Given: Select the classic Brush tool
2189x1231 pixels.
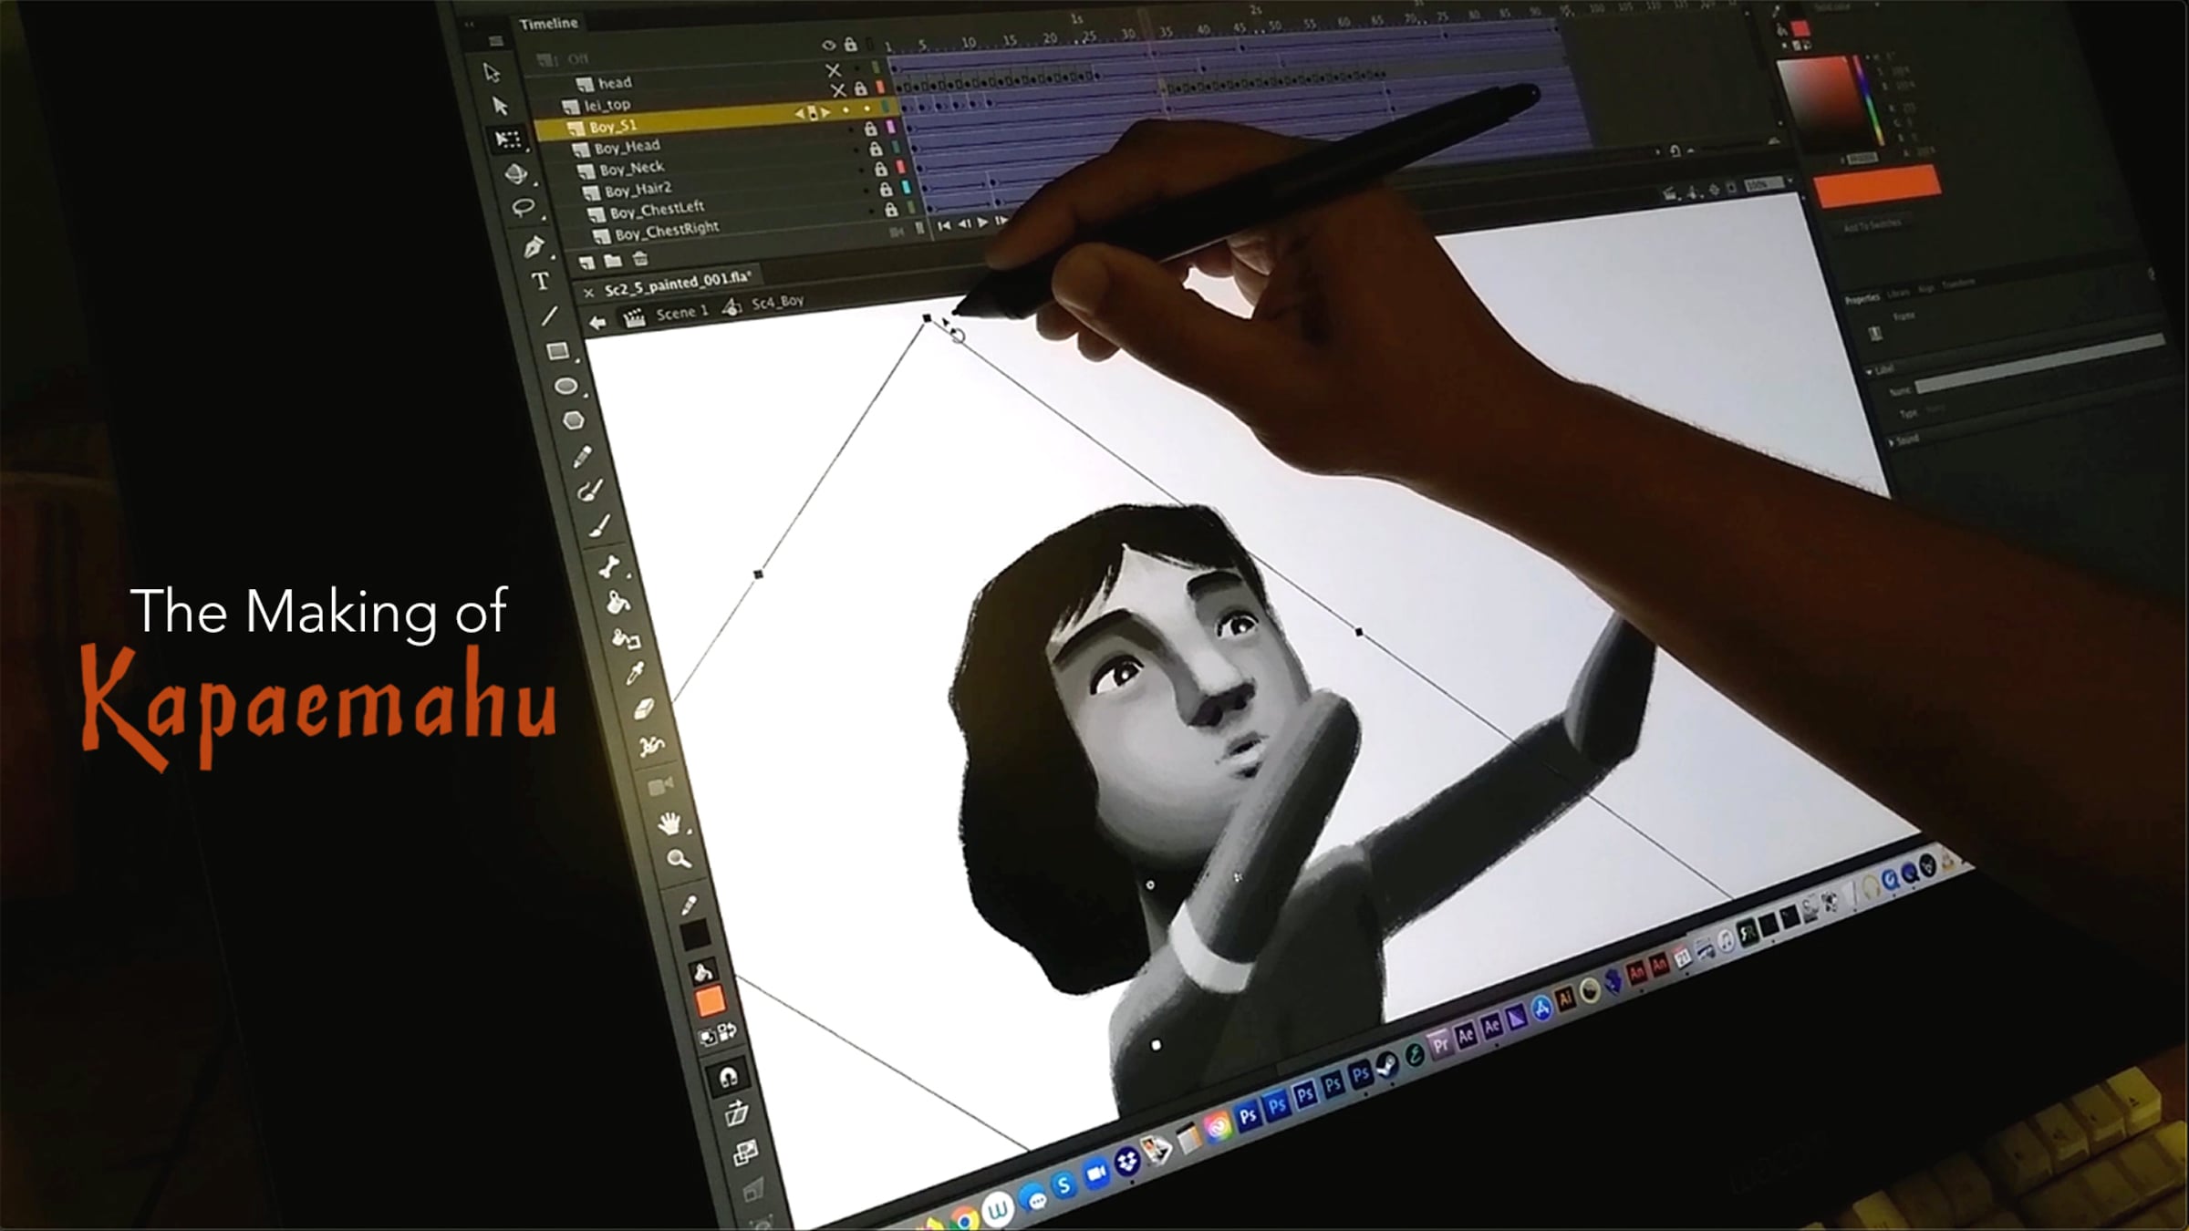Looking at the screenshot, I should coord(598,526).
